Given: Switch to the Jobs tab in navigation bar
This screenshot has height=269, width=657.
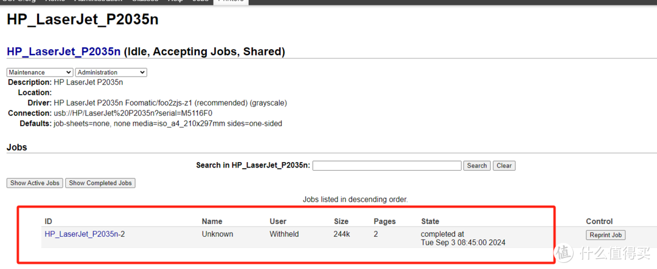Looking at the screenshot, I should tap(200, 1).
